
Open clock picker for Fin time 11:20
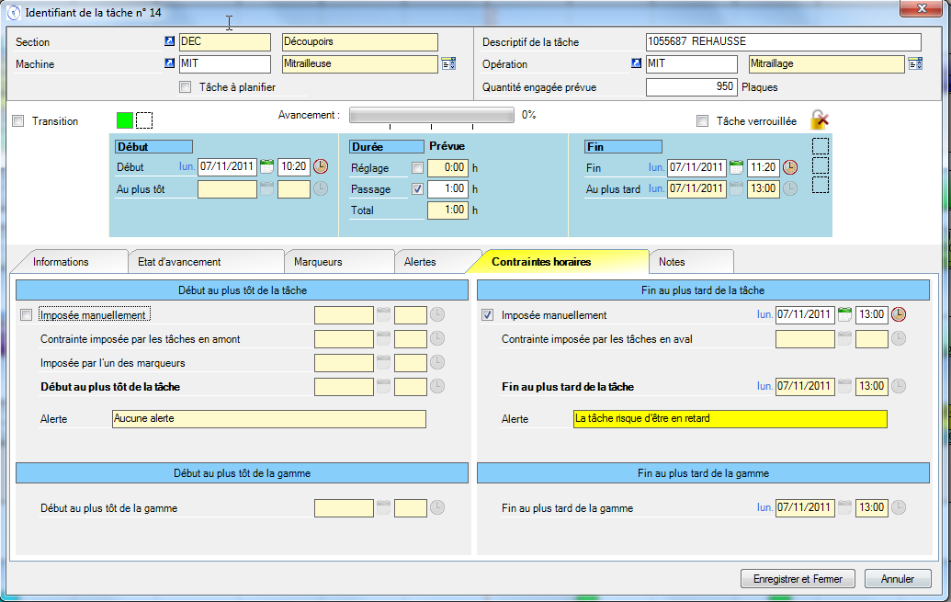[789, 167]
